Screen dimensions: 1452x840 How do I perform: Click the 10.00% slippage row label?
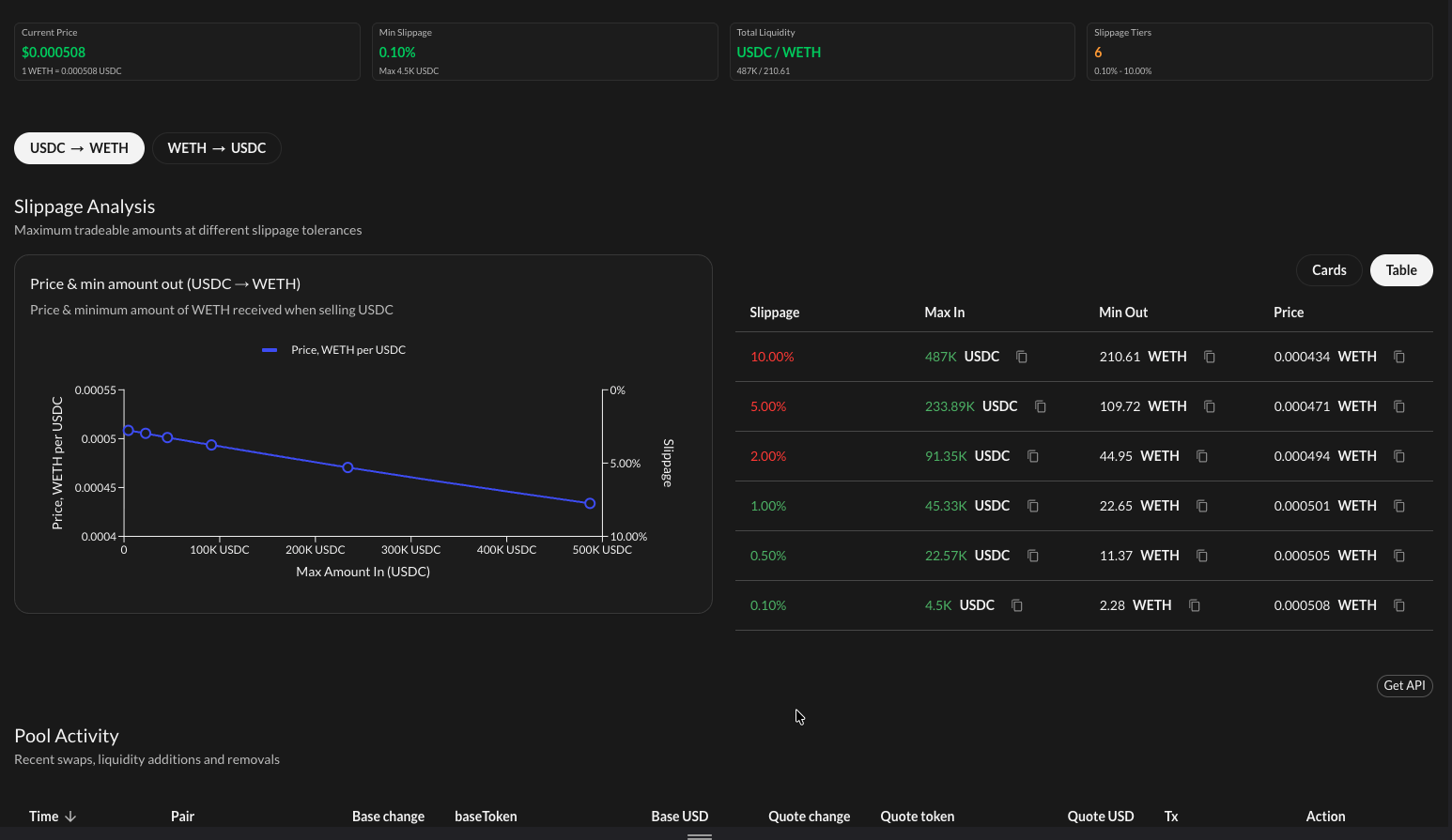click(772, 357)
